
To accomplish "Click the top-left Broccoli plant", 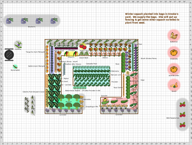I will click(x=61, y=97).
